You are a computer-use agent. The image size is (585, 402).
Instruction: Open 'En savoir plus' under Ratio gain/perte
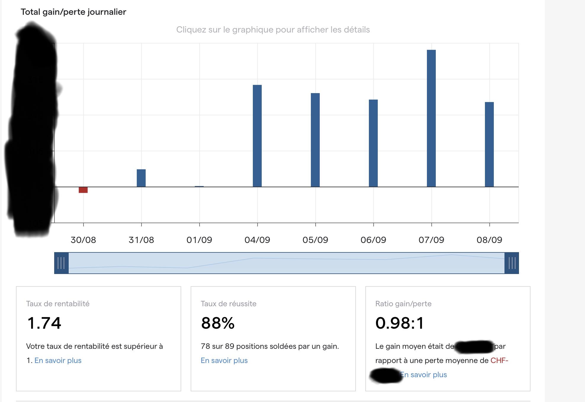coord(424,375)
